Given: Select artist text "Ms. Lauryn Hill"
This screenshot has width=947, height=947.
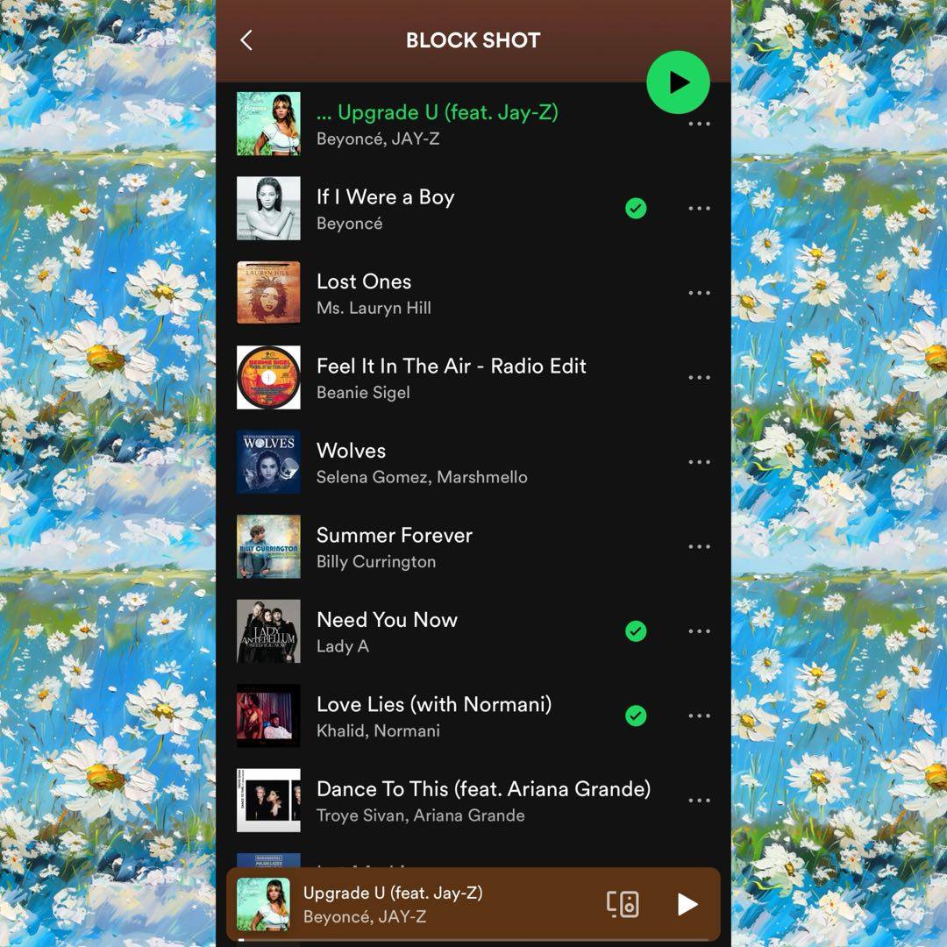Looking at the screenshot, I should tap(374, 308).
